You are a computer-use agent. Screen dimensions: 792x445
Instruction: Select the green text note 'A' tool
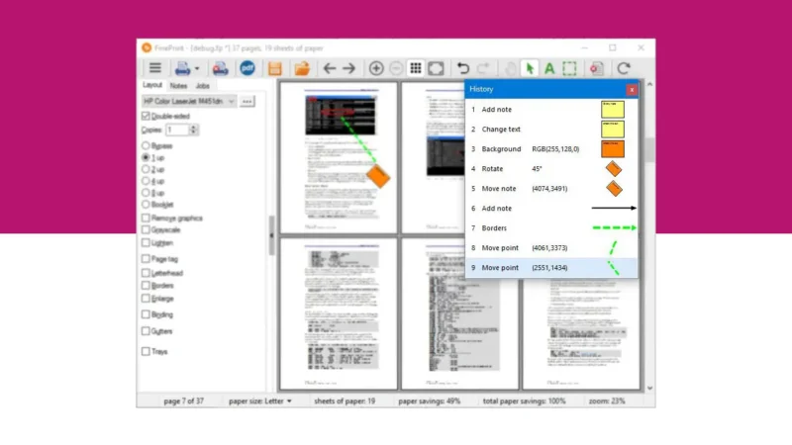(x=549, y=68)
